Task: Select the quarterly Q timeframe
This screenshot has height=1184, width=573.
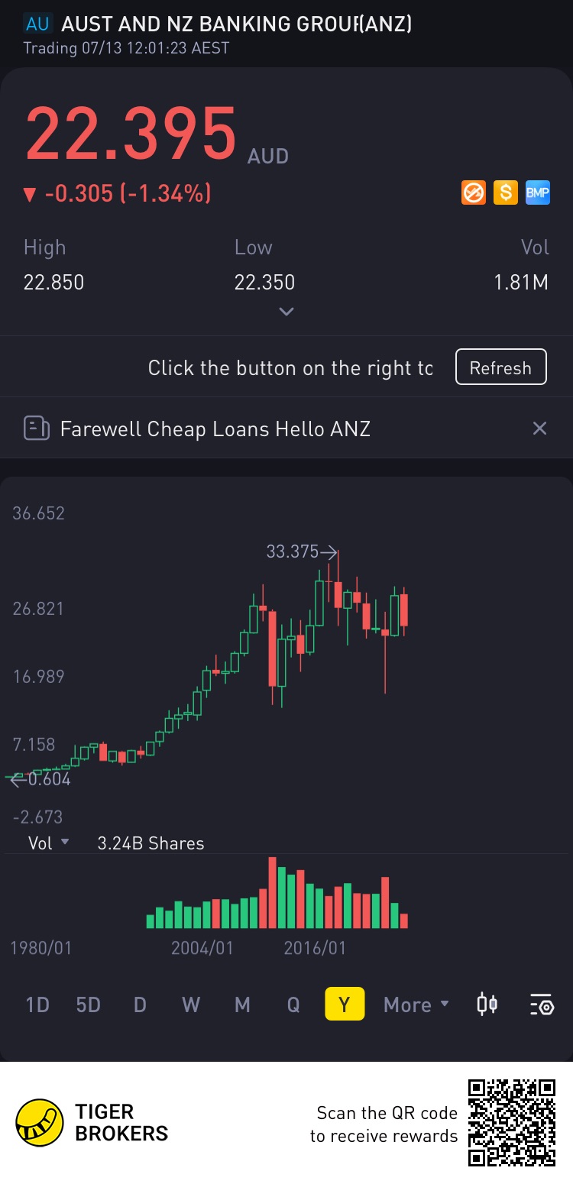Action: click(x=293, y=1004)
